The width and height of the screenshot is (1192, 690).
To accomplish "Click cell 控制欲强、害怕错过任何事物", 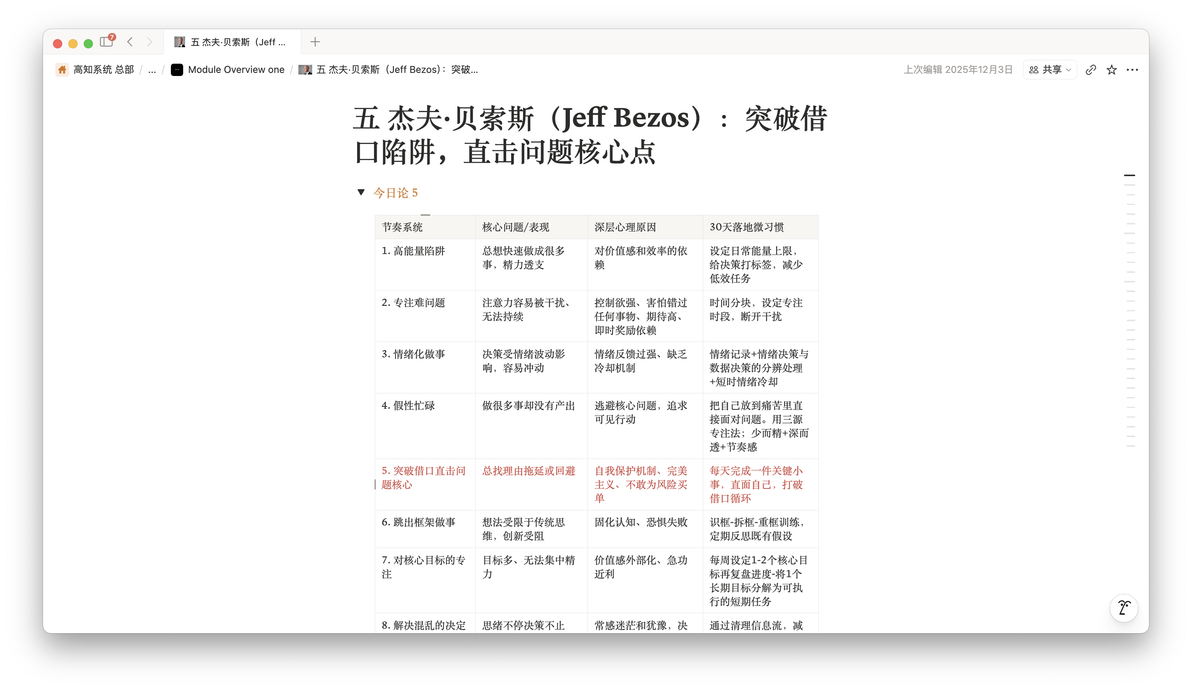I will coord(645,316).
